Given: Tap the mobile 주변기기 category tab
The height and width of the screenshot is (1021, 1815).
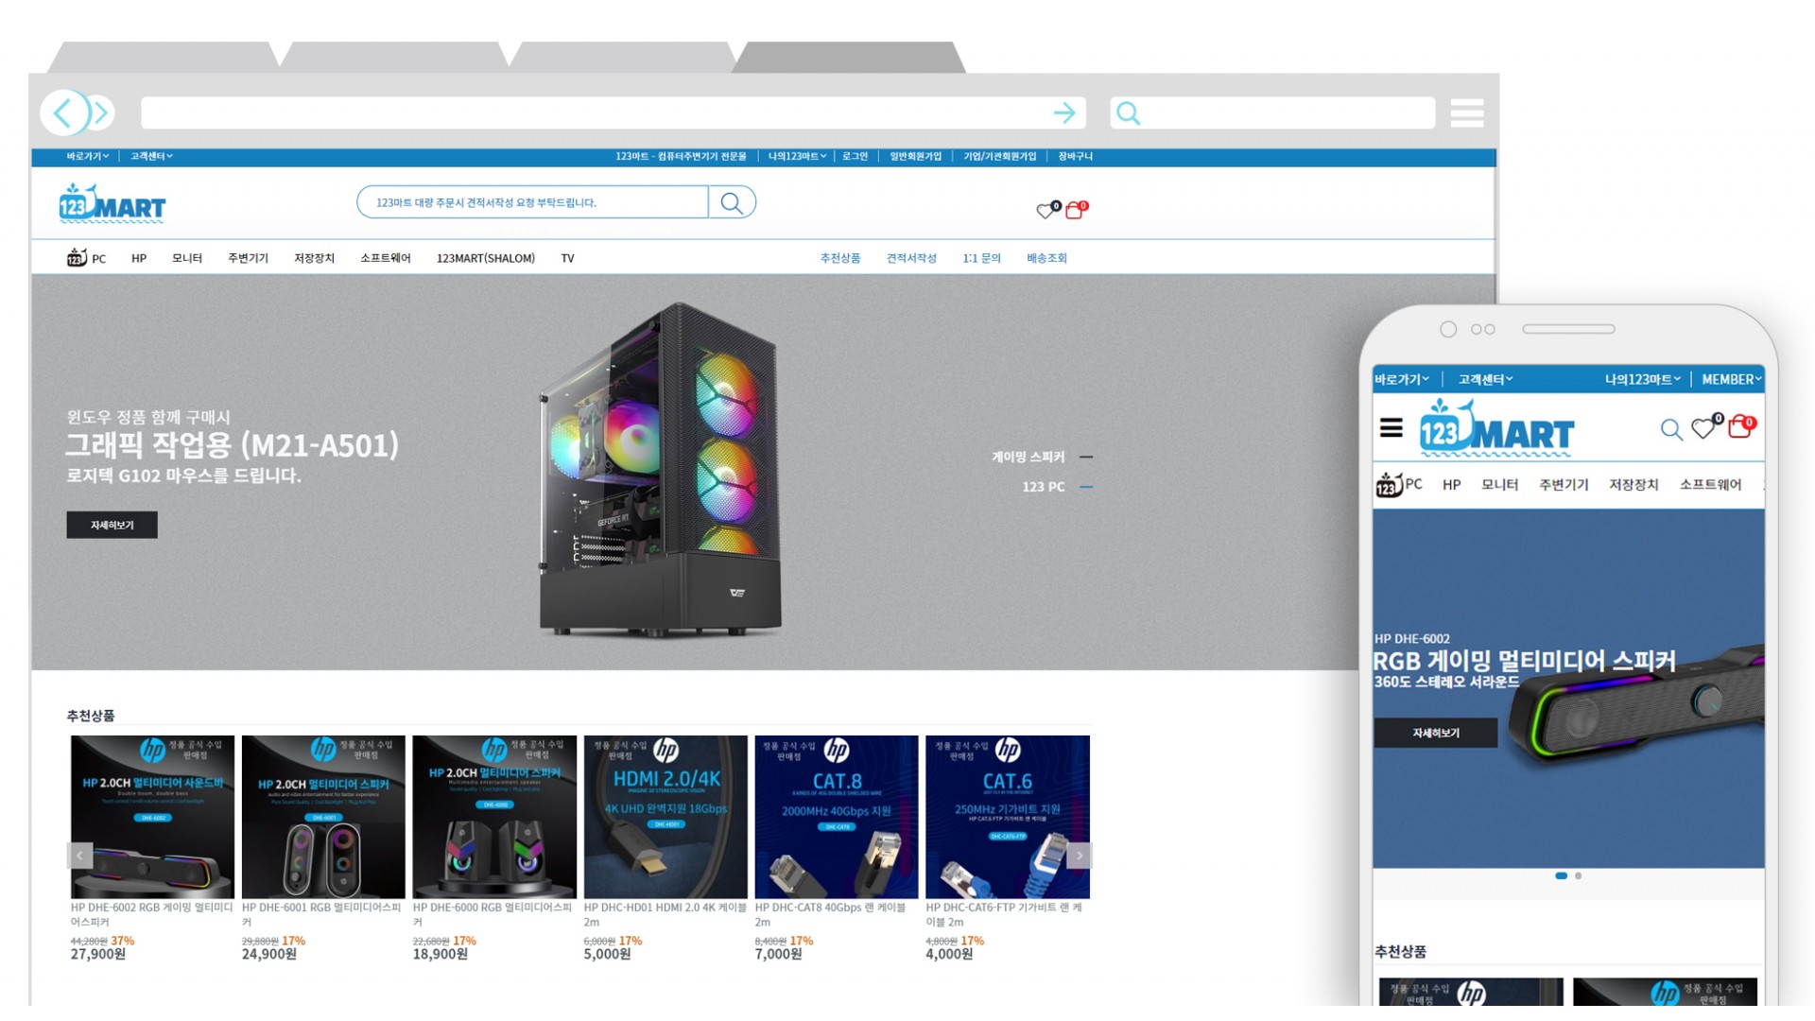Looking at the screenshot, I should 1564,484.
